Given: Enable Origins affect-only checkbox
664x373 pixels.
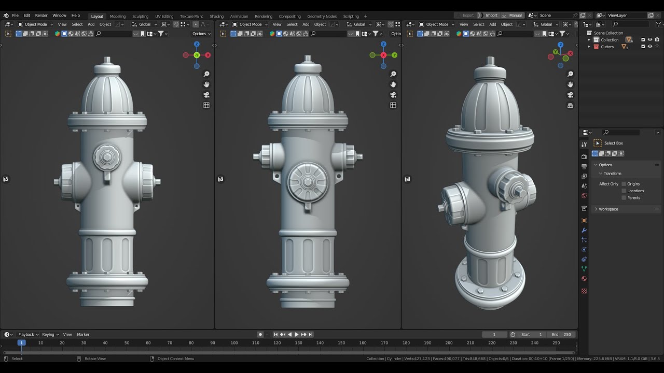Looking at the screenshot, I should coord(624,184).
